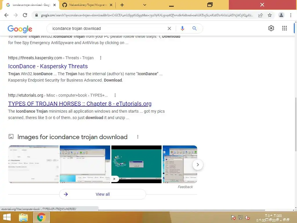Open TYPES OF TROJAN HORSES eTutorials link
The width and height of the screenshot is (297, 223).
(80, 104)
